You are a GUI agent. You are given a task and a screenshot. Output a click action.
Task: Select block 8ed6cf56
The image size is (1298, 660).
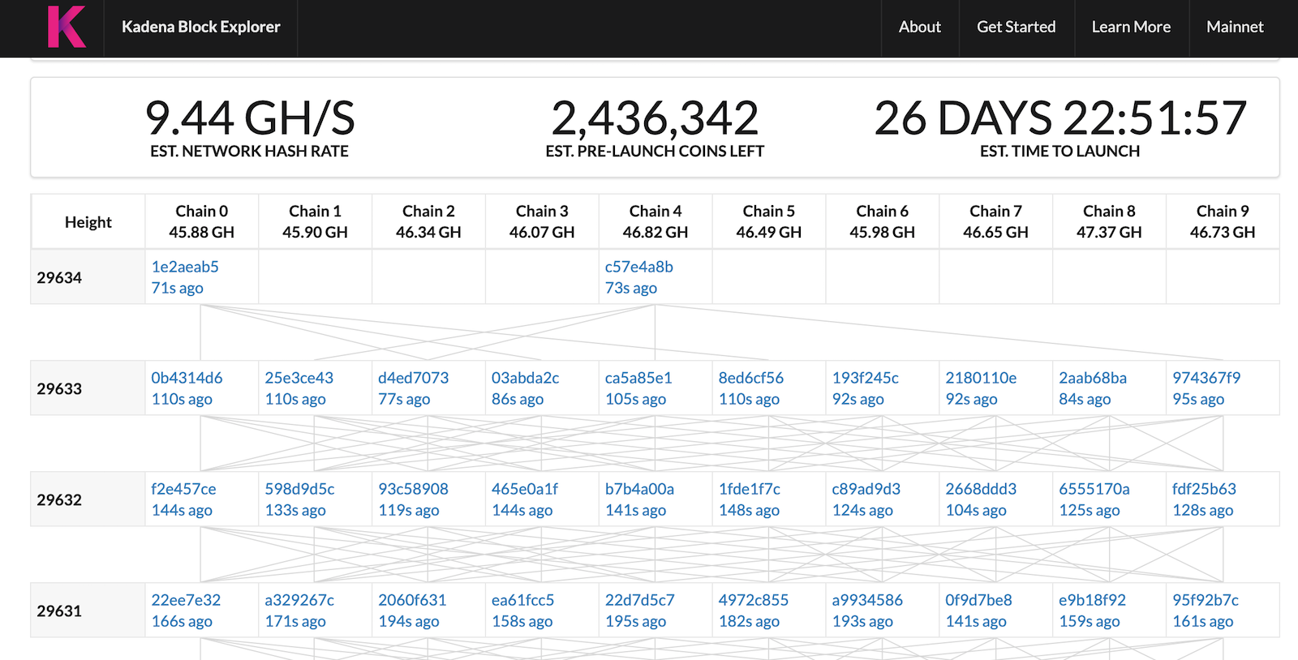pos(751,378)
